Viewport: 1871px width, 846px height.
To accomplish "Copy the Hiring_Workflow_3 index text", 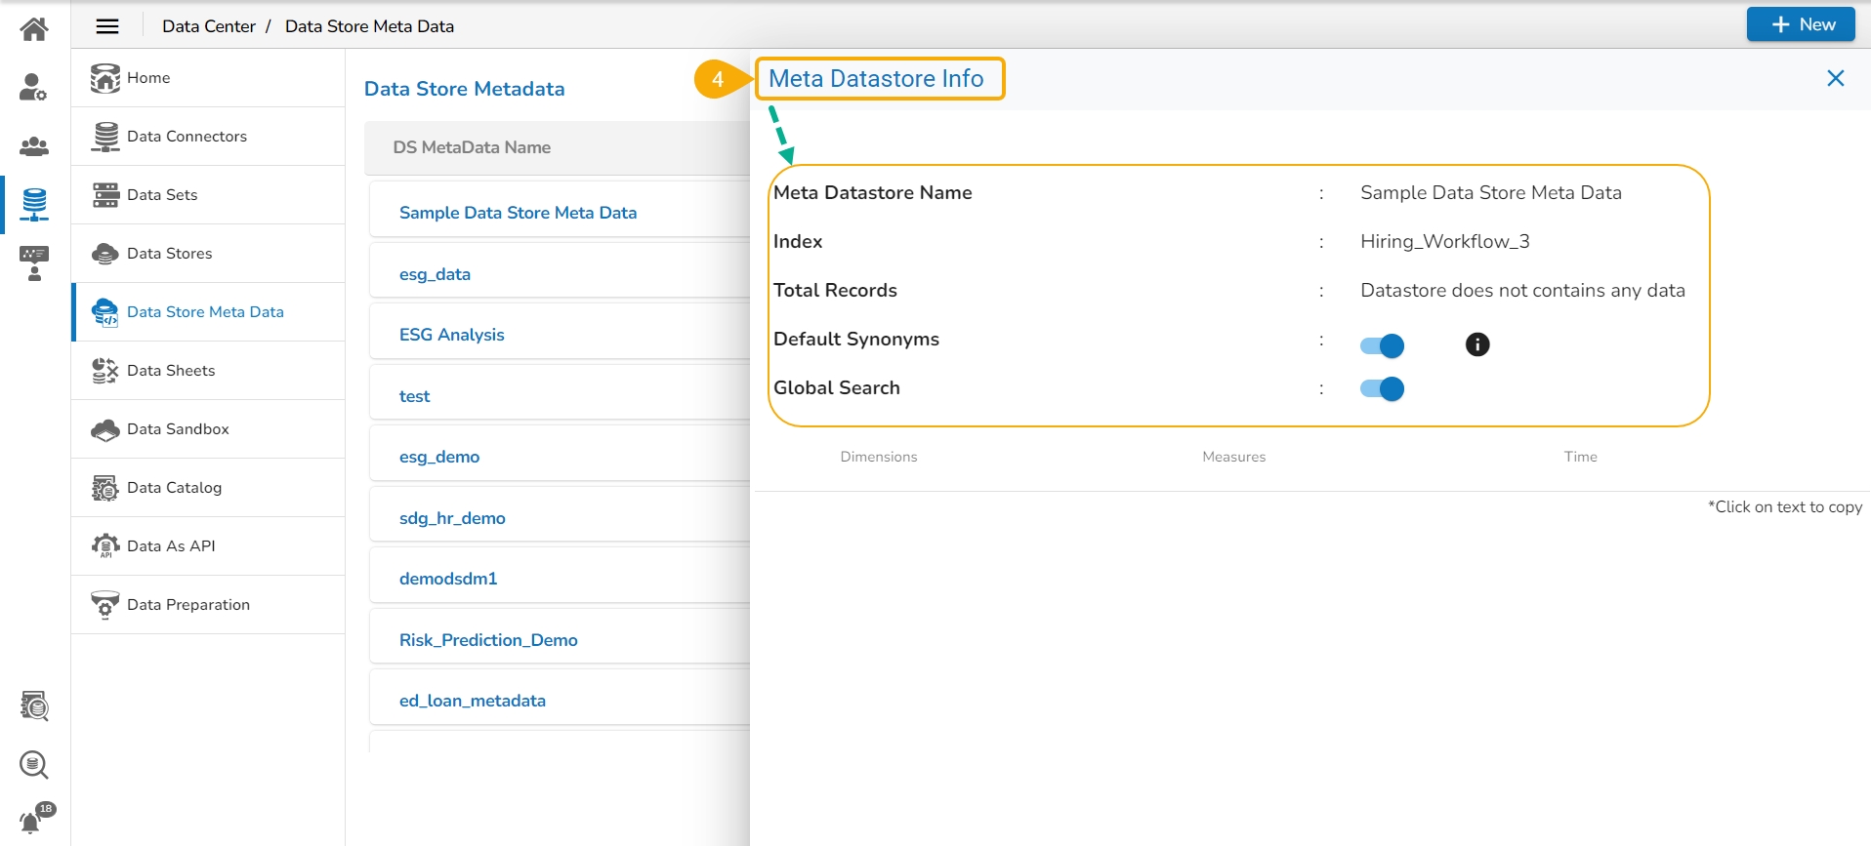I will pos(1444,242).
